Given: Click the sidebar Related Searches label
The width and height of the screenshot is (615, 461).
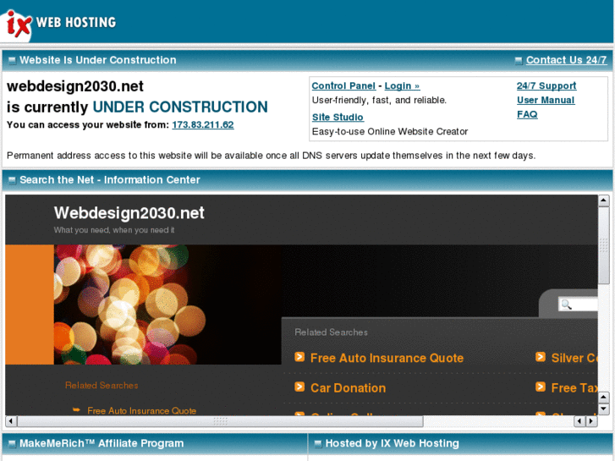Looking at the screenshot, I should pos(102,385).
